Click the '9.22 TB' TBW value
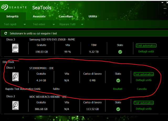 point(94,52)
